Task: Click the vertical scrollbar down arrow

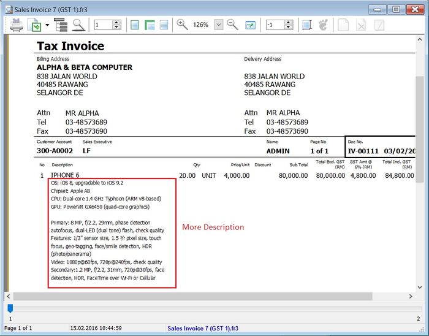Action: 420,286
